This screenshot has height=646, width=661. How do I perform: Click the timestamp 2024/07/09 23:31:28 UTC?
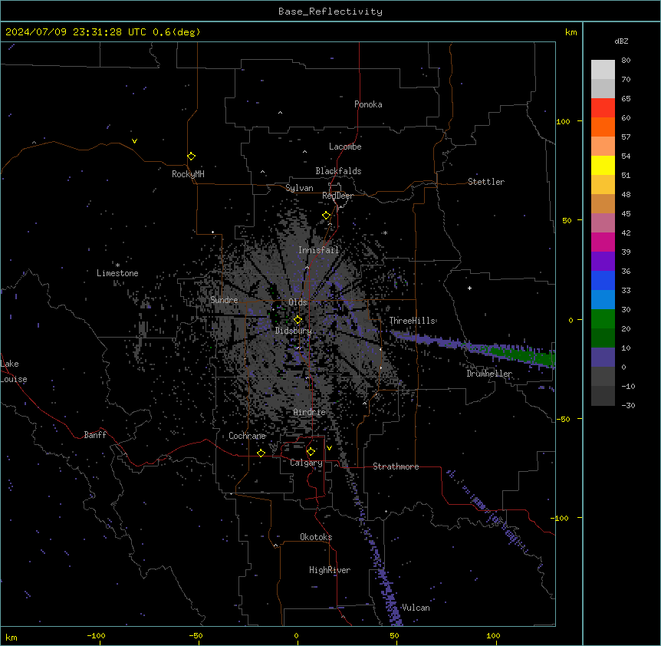pyautogui.click(x=76, y=32)
